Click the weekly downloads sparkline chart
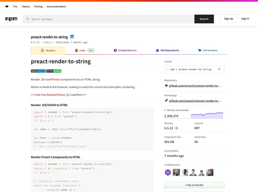Viewport: 258px width, 192px height. pyautogui.click(x=207, y=115)
